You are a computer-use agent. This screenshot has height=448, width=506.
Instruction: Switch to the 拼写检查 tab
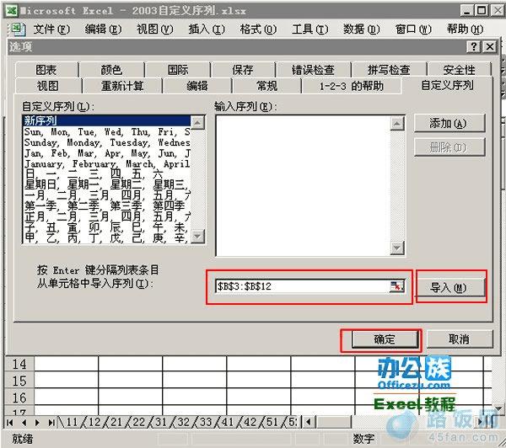pyautogui.click(x=389, y=70)
